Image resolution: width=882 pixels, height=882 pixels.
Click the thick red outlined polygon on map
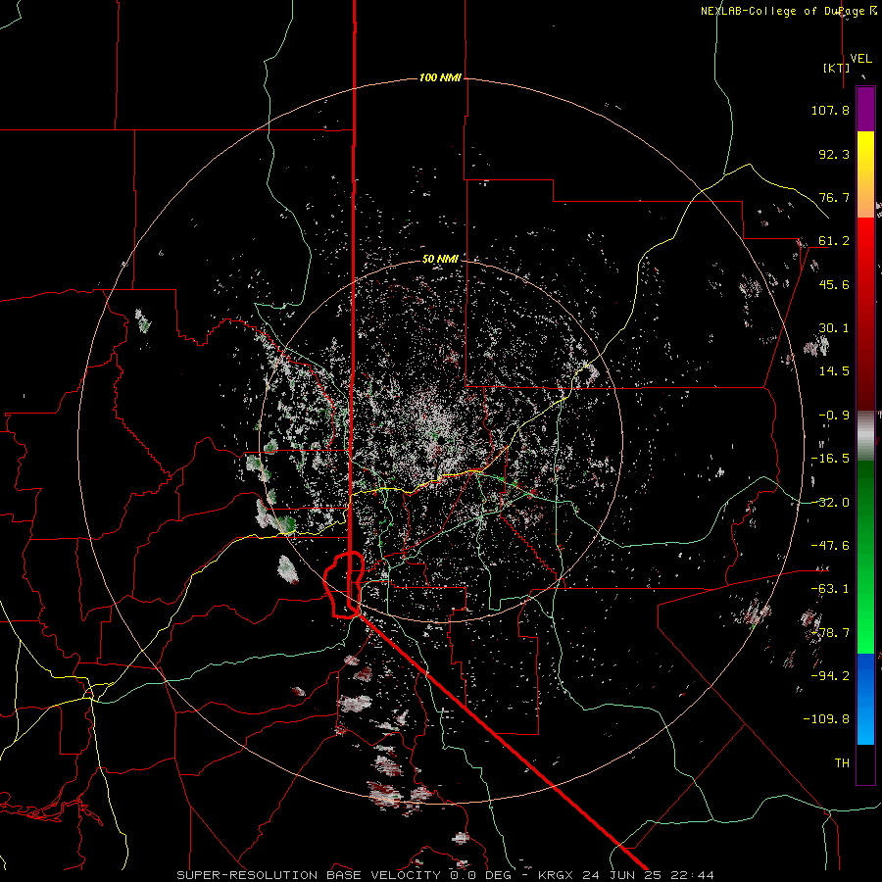click(x=344, y=585)
